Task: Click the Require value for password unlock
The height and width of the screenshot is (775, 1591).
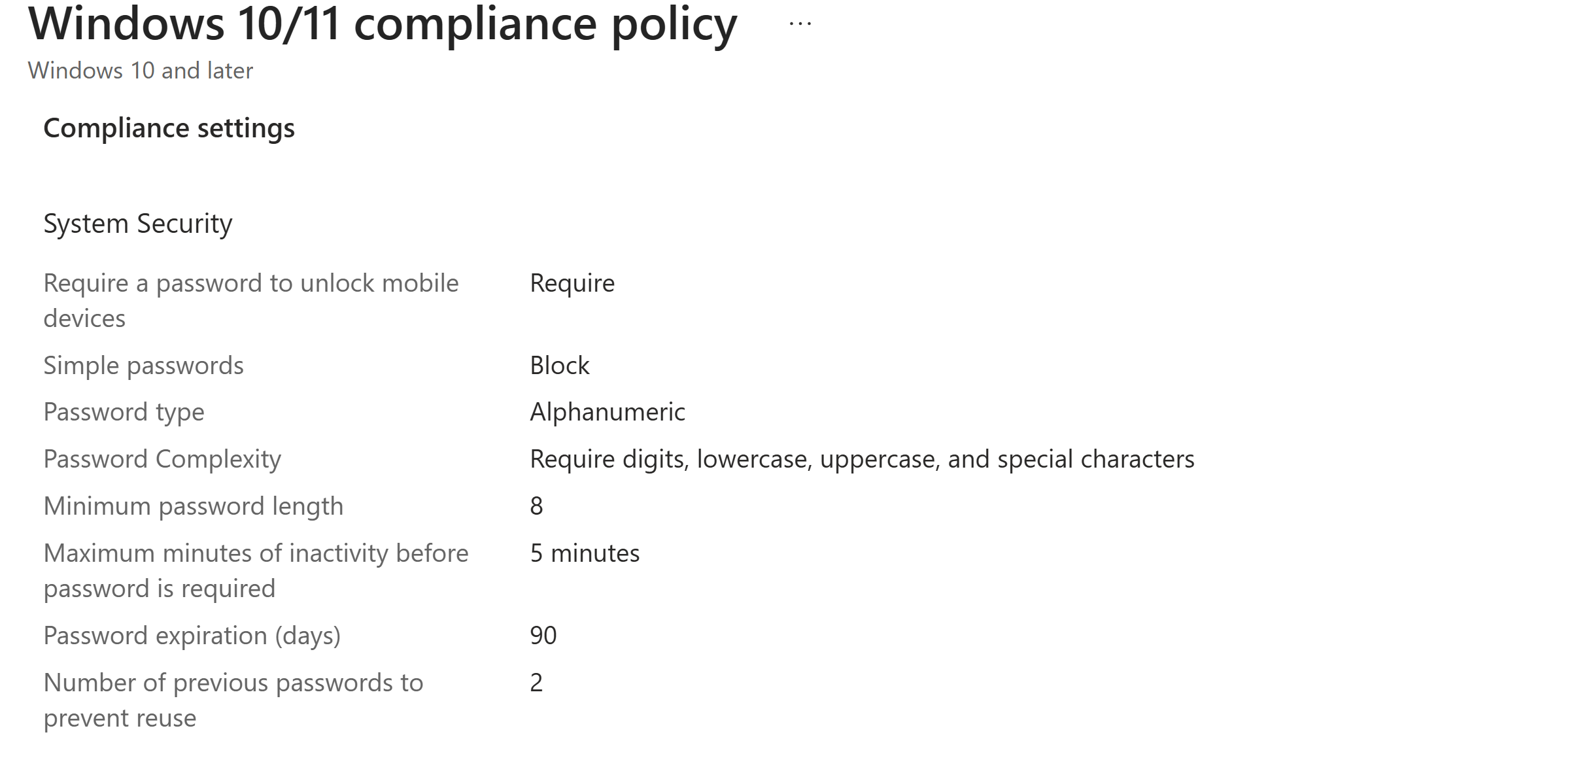Action: [x=572, y=283]
